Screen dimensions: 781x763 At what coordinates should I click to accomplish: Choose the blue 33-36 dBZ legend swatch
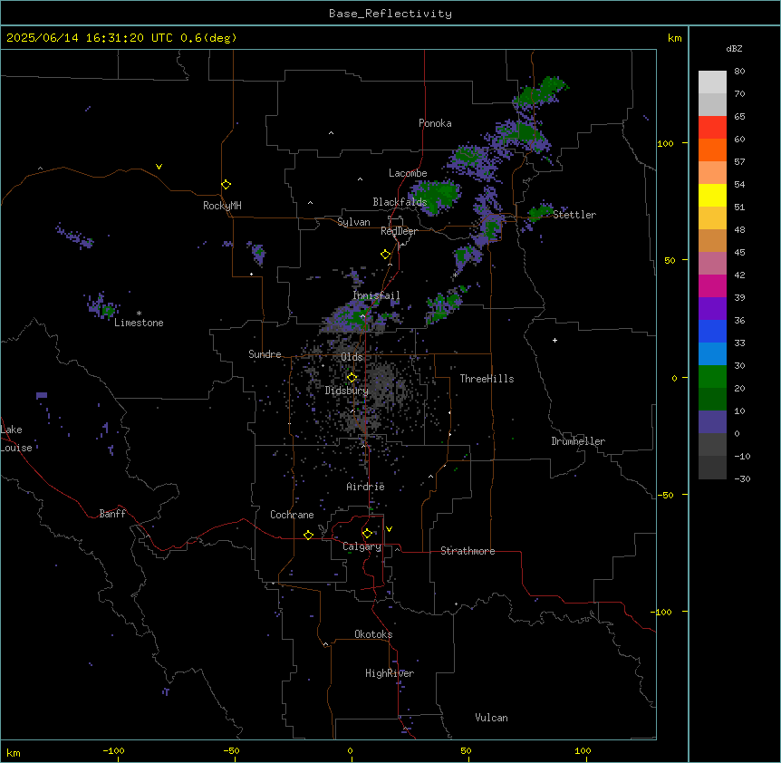click(712, 331)
